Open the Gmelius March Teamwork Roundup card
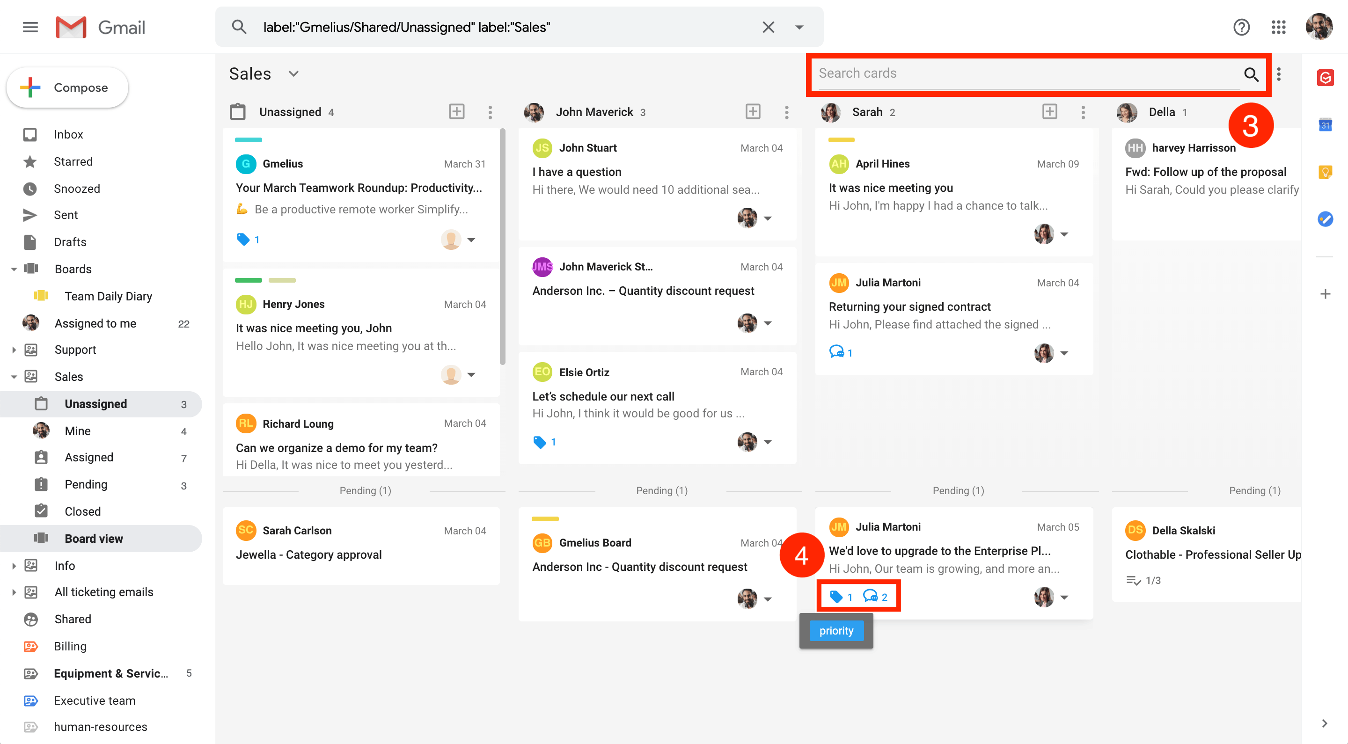 [361, 195]
